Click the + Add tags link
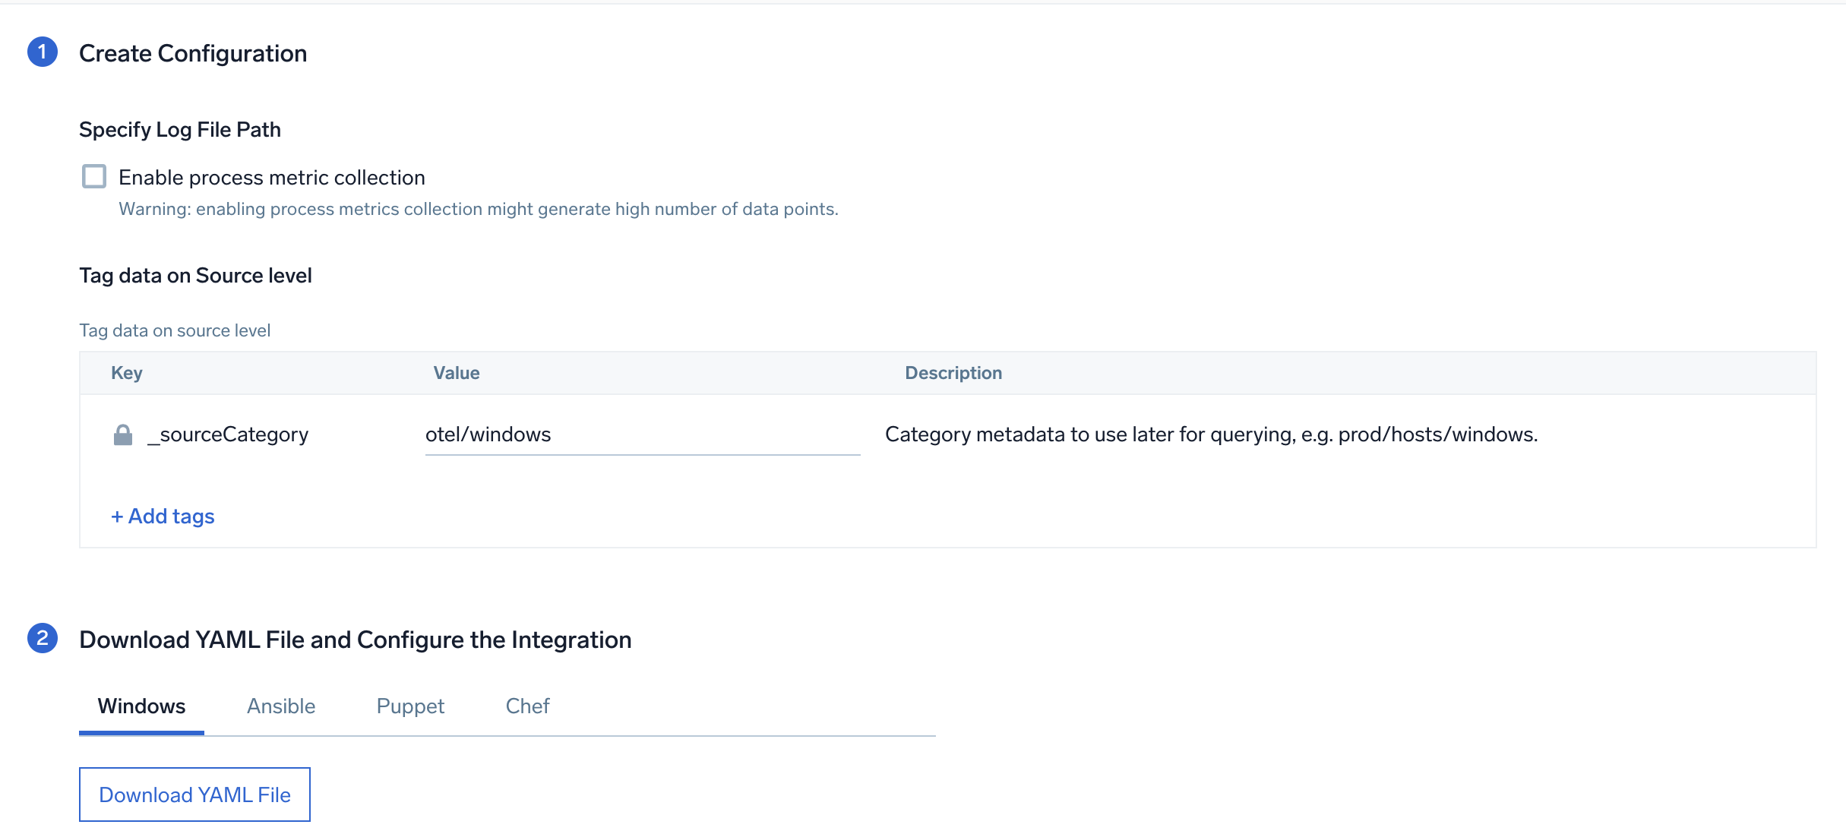 coord(163,517)
